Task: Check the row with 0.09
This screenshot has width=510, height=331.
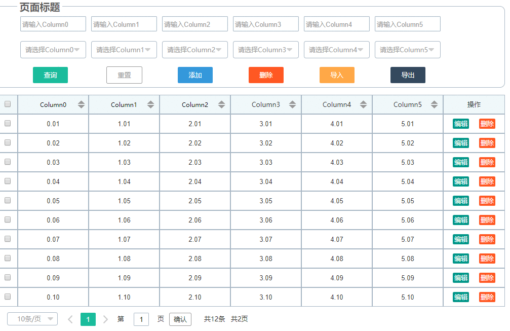Action: 8,277
